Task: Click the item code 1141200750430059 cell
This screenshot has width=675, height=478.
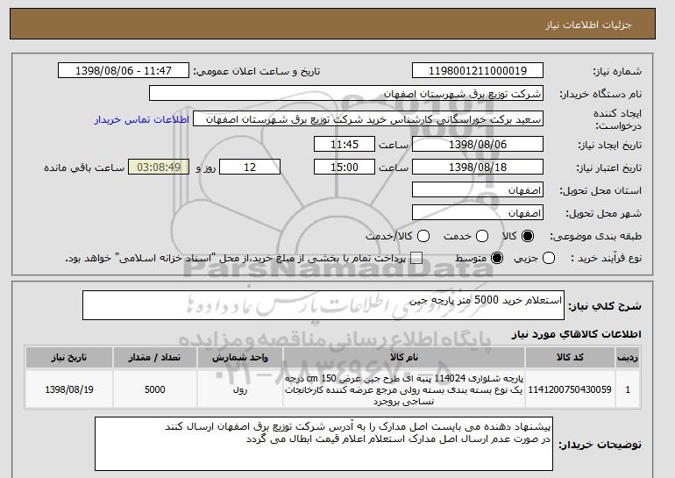Action: pos(570,389)
